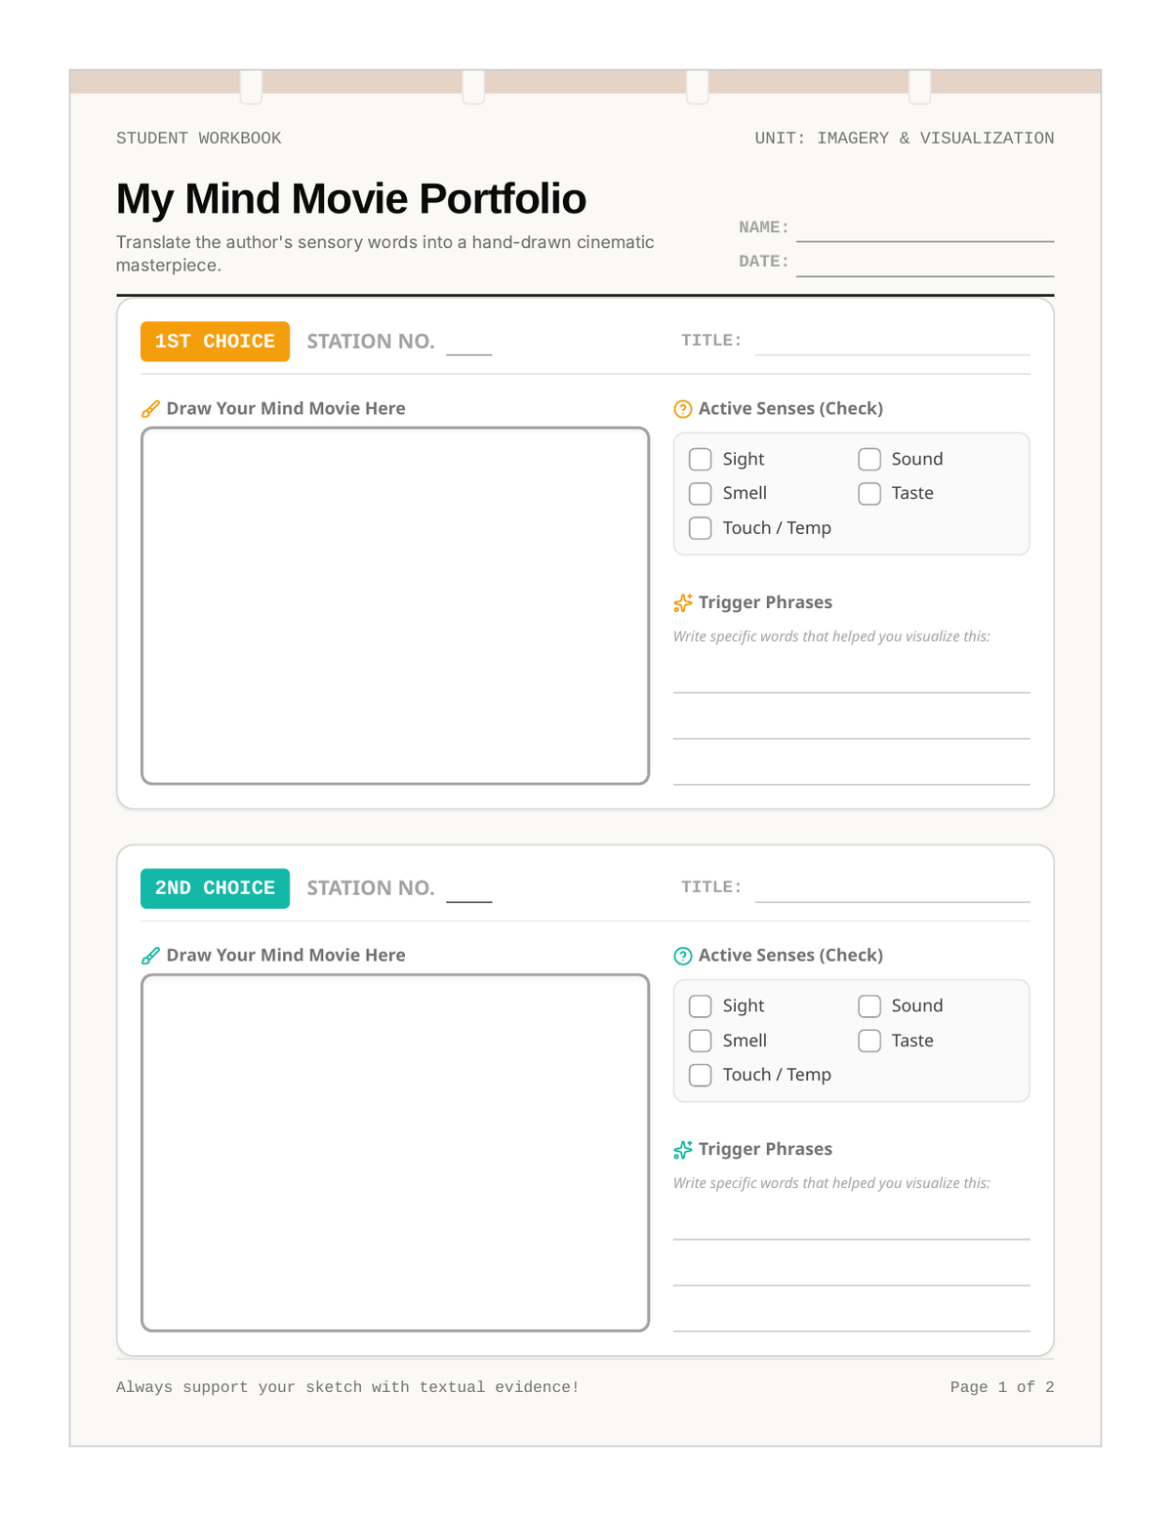Click the orange Trigger Phrases sparkle icon

683,603
